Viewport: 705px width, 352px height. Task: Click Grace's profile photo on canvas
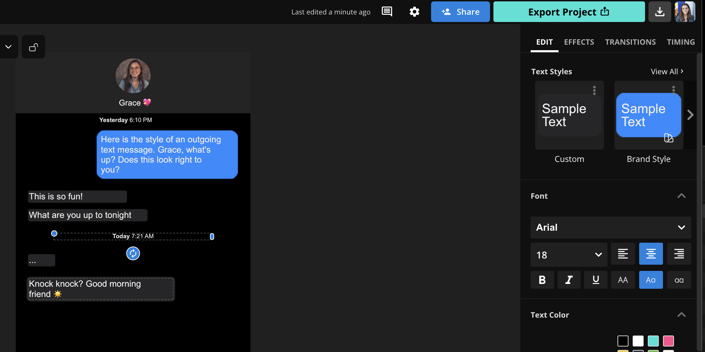pyautogui.click(x=133, y=76)
